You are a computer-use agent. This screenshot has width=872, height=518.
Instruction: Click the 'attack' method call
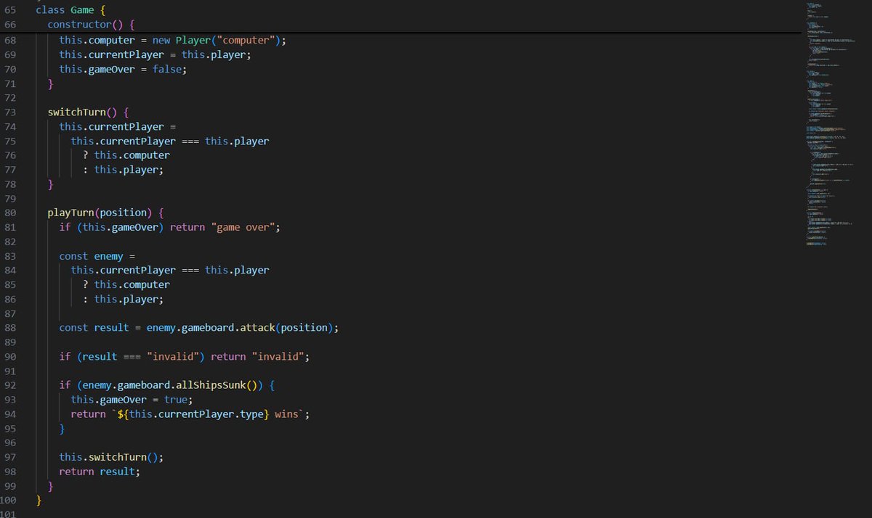257,327
